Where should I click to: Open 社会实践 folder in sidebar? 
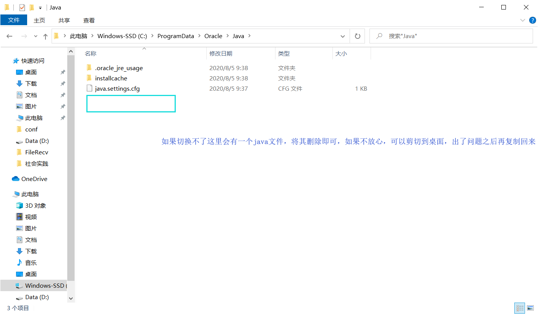37,163
